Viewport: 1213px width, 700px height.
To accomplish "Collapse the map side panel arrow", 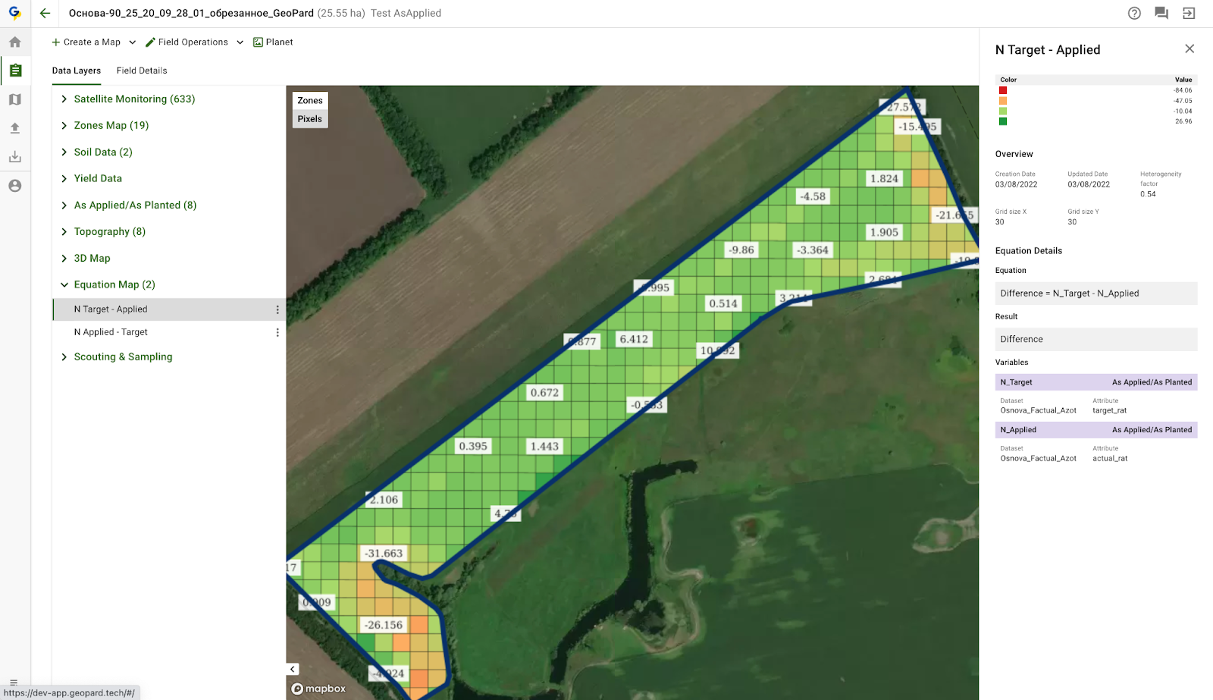I will 293,669.
